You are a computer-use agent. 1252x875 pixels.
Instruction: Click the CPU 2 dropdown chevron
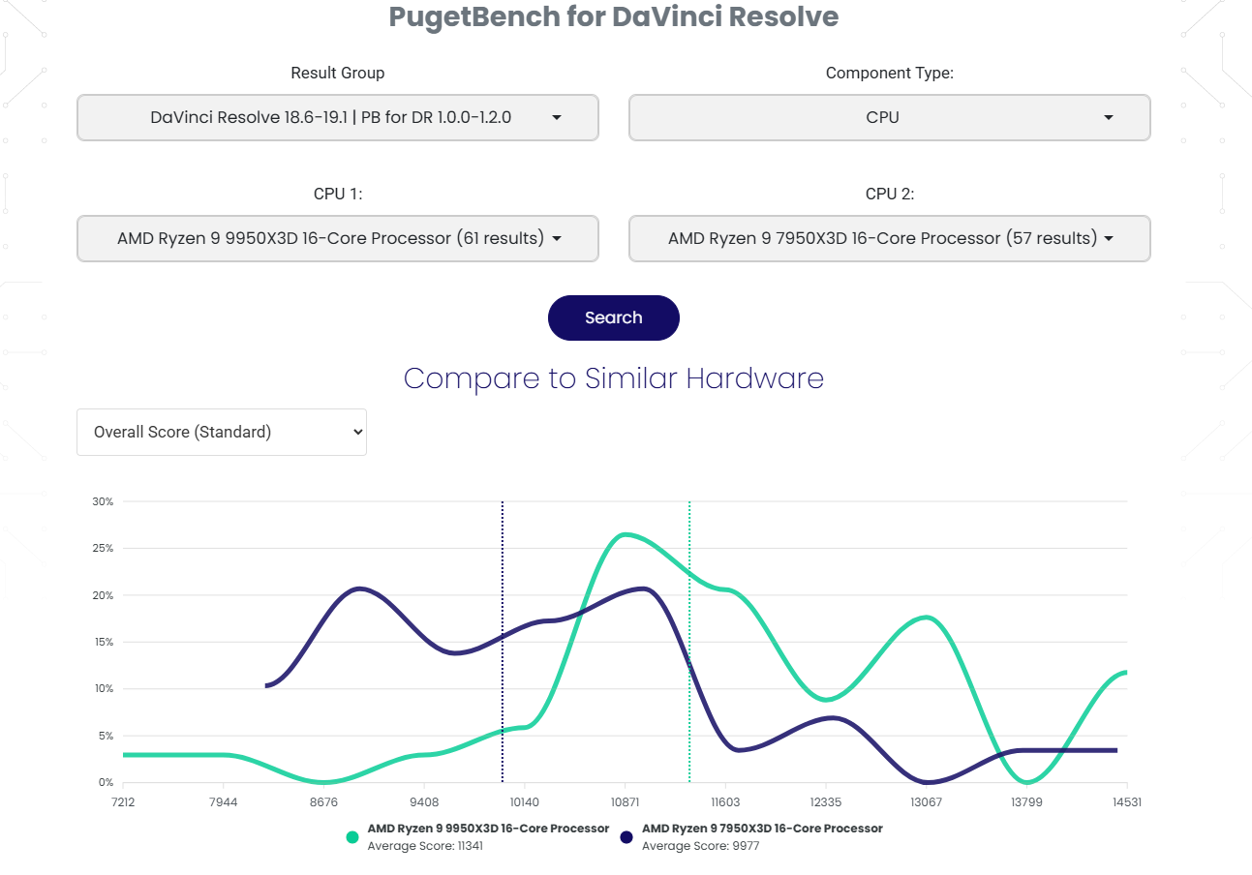pos(1108,238)
